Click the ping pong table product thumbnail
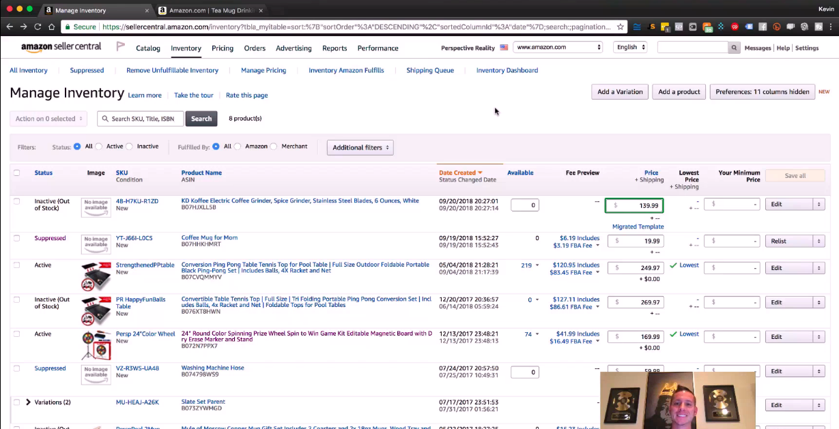Image resolution: width=839 pixels, height=429 pixels. 96,275
